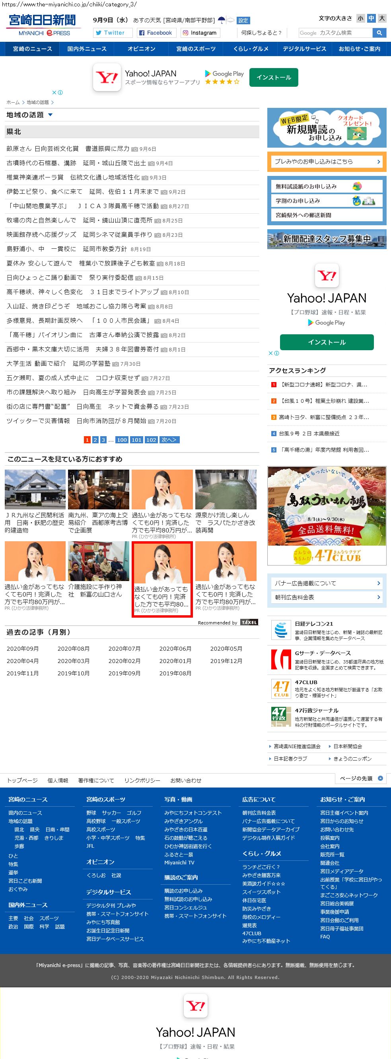Open 源泉かけ流し bath thumbnail
The height and width of the screenshot is (1059, 391).
coord(226,489)
